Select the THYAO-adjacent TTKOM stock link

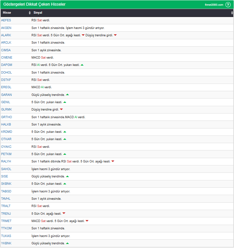tap(6, 228)
